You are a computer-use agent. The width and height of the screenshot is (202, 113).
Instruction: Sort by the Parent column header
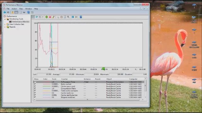coord(98,79)
